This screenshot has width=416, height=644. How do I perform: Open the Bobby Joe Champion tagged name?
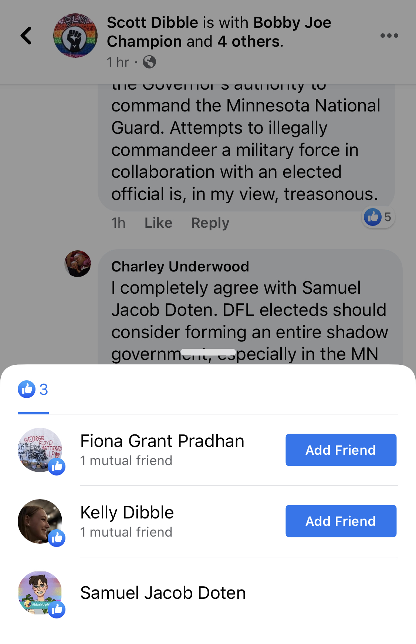[219, 32]
